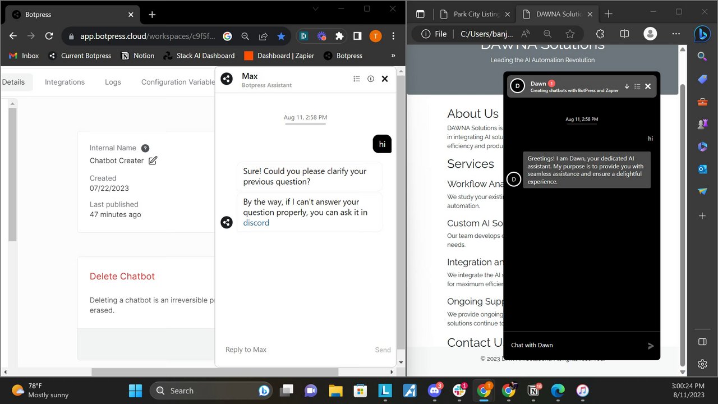Open Edge profile avatar

[650, 34]
